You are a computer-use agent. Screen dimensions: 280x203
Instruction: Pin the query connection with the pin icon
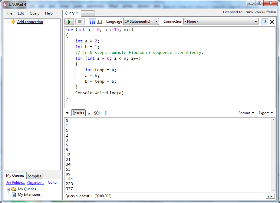265,22
